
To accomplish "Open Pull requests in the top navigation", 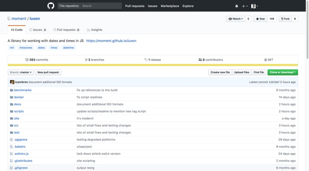I will pyautogui.click(x=135, y=6).
